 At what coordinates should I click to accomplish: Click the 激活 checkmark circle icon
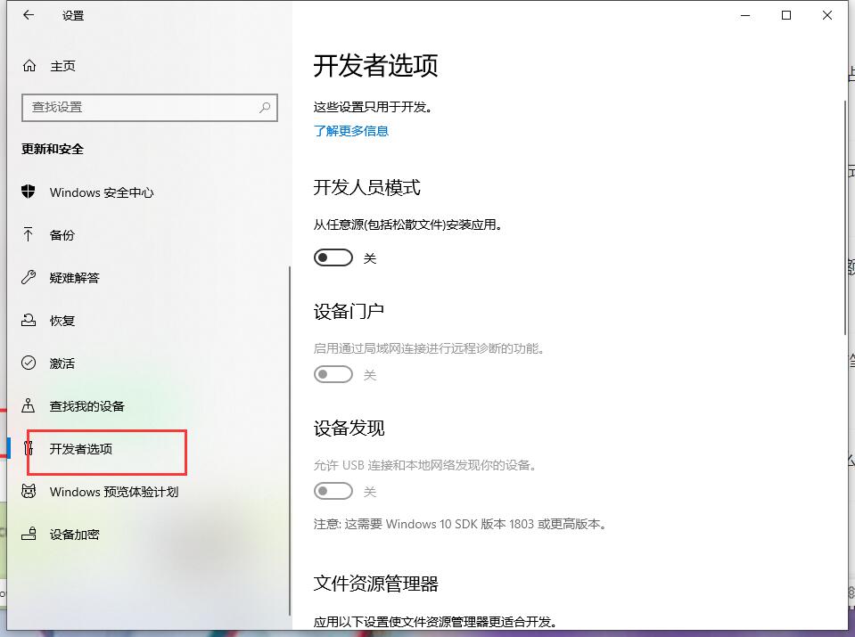[29, 363]
